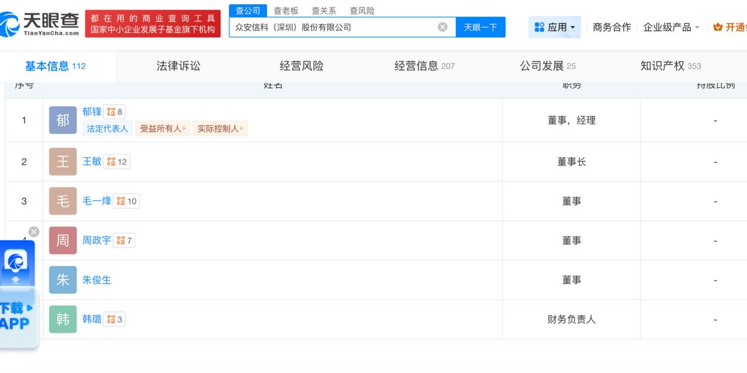This screenshot has width=747, height=373.
Task: Select the 查老板 search mode tab
Action: pyautogui.click(x=286, y=11)
